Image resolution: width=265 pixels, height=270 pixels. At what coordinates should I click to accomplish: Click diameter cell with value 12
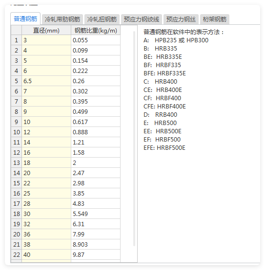[46, 132]
